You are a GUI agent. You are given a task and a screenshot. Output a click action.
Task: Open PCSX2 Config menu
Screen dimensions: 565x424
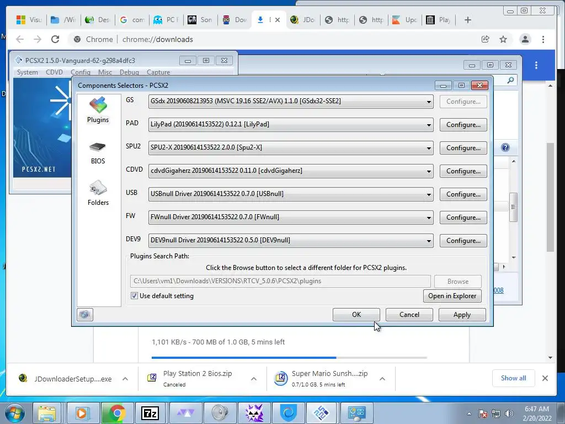click(x=81, y=72)
